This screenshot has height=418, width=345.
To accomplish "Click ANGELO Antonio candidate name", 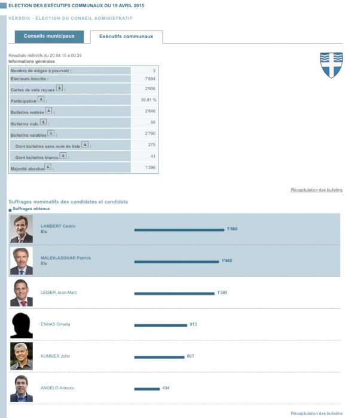I will tap(57, 388).
